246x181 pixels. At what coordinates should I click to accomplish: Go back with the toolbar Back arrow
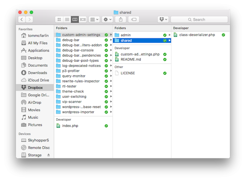pos(22,19)
